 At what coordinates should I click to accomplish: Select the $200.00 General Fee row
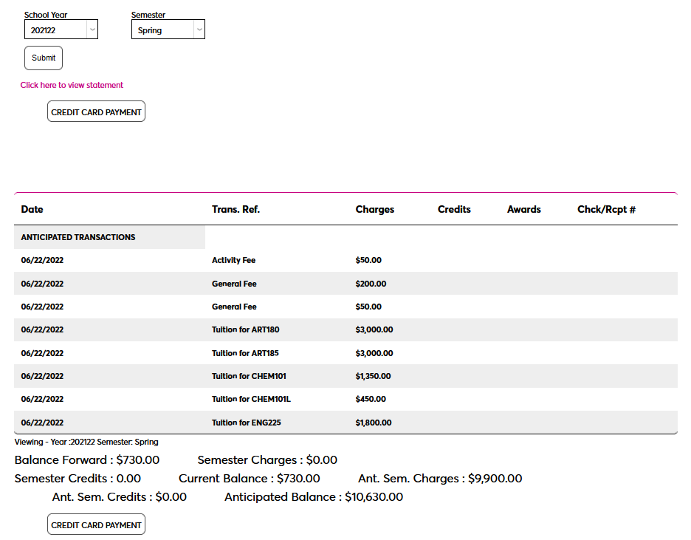(234, 284)
